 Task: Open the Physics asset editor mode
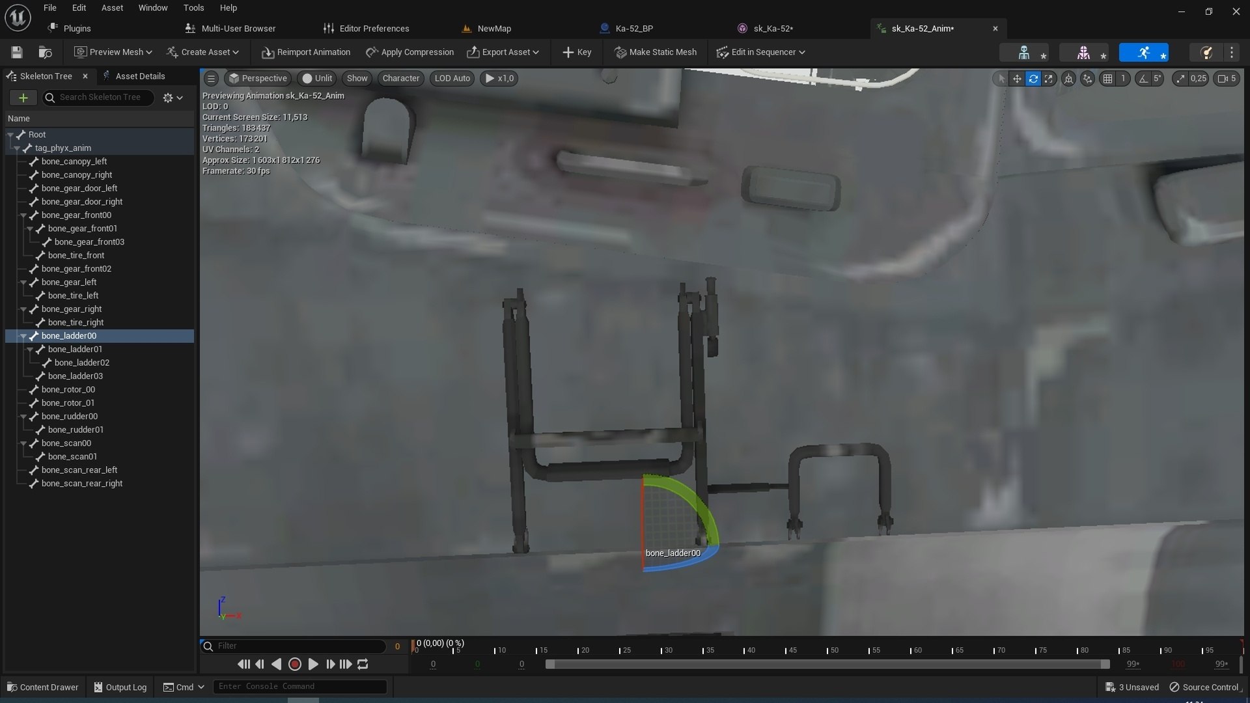pyautogui.click(x=1206, y=53)
